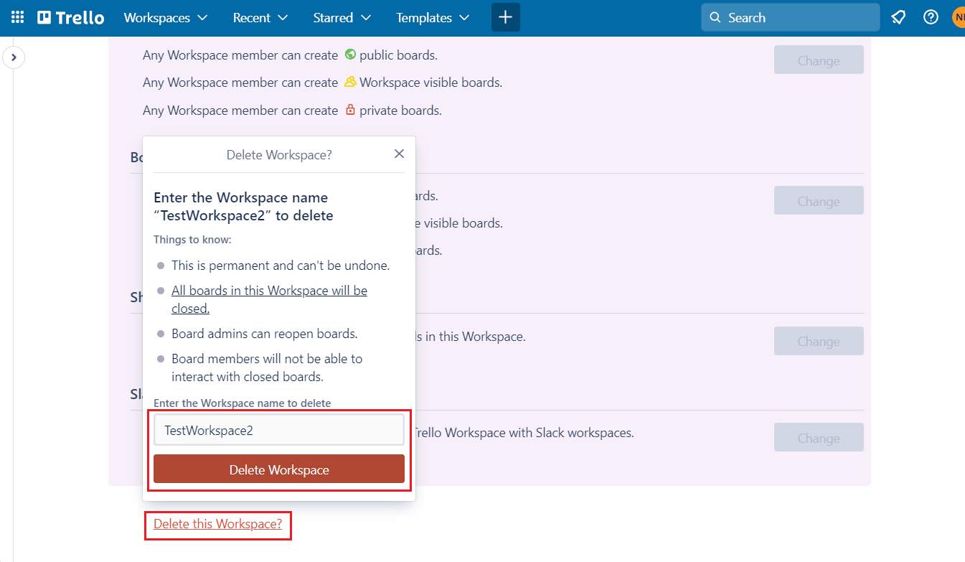965x562 pixels.
Task: Click Change button in board deletion section
Action: (819, 201)
